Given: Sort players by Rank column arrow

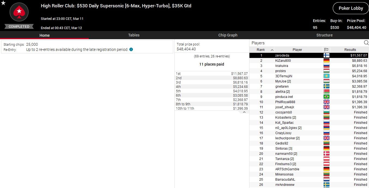Looking at the screenshot, I should [x=272, y=50].
